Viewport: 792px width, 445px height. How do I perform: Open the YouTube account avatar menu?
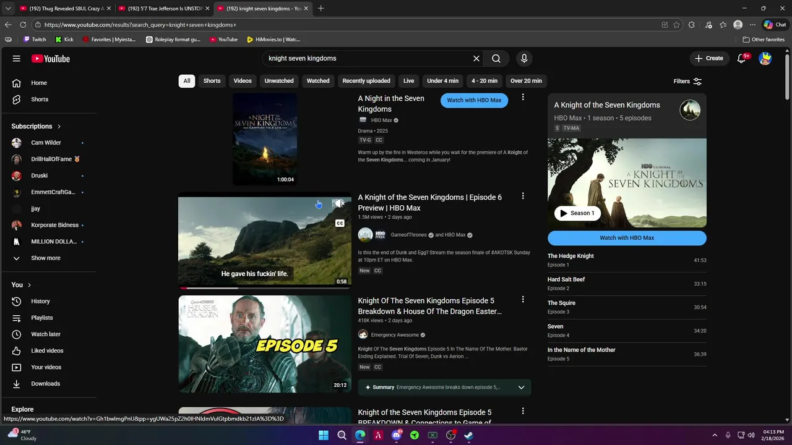click(x=765, y=59)
